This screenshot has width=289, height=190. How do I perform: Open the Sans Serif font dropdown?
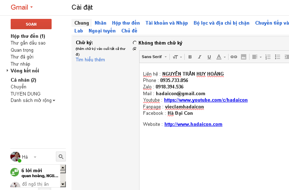[x=154, y=57]
